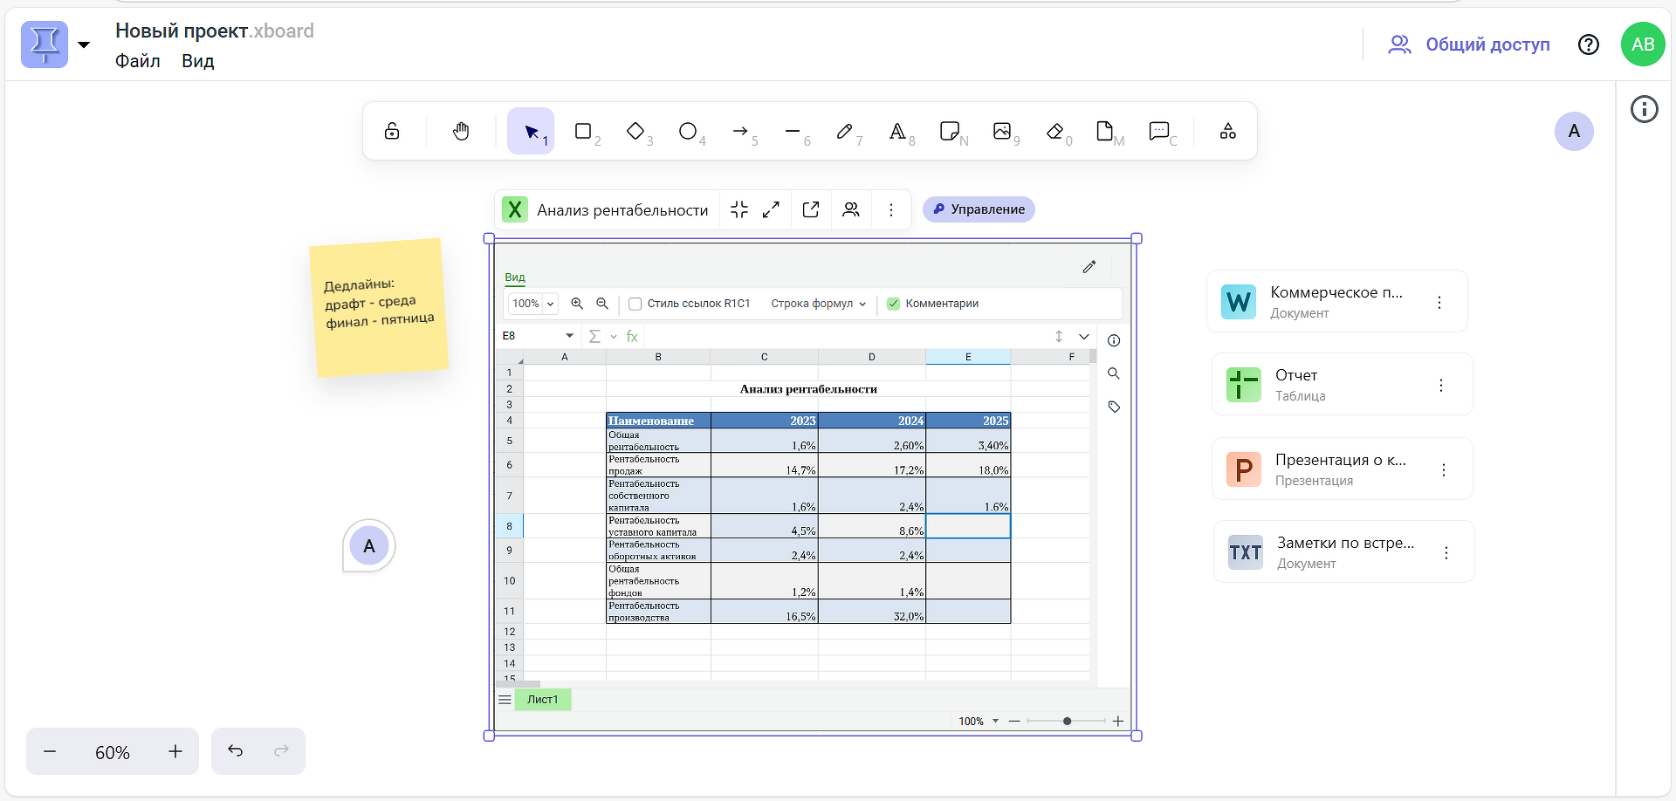The width and height of the screenshot is (1676, 801).
Task: Open options for Презентация о к... card
Action: pos(1444,469)
